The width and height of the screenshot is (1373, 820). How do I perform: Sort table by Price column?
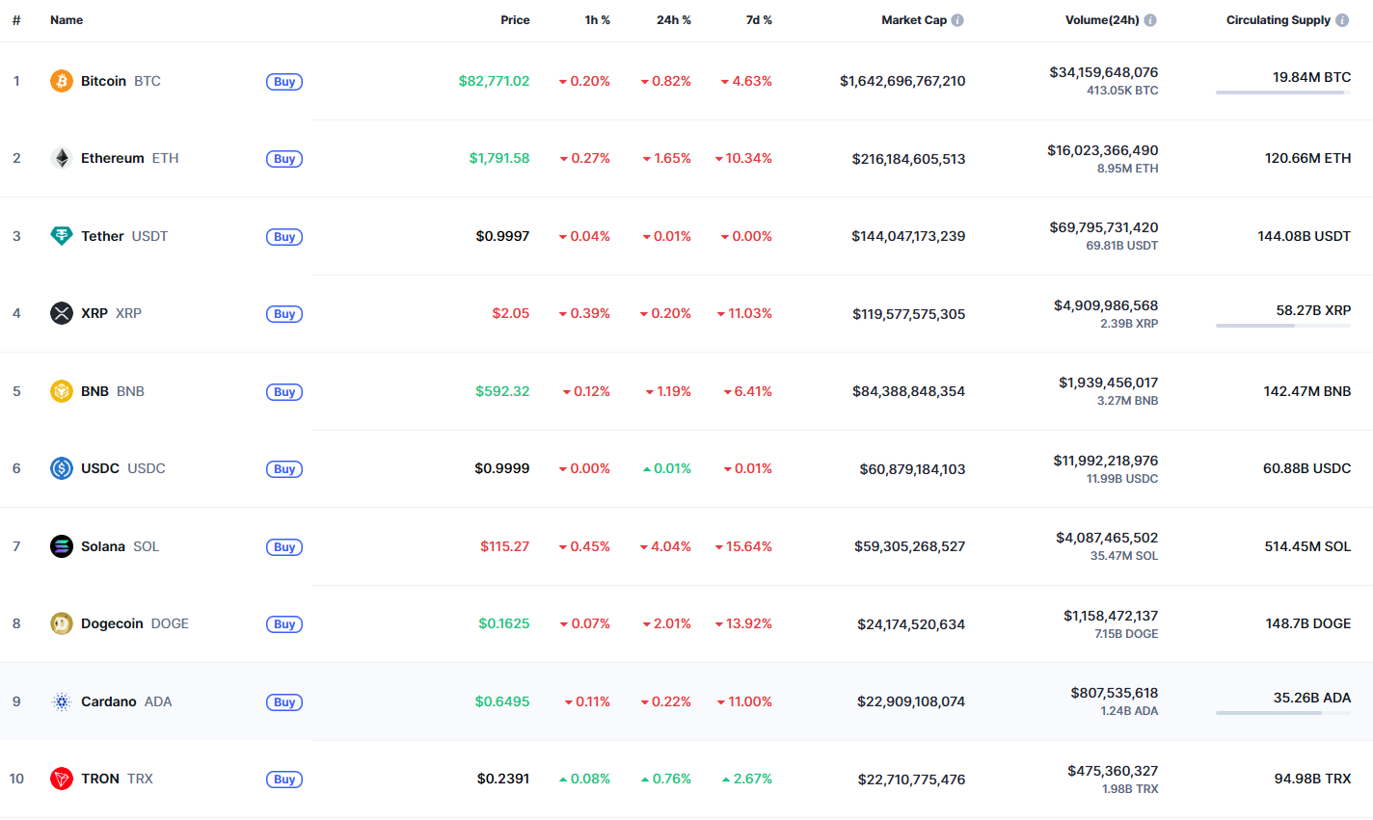(x=515, y=20)
